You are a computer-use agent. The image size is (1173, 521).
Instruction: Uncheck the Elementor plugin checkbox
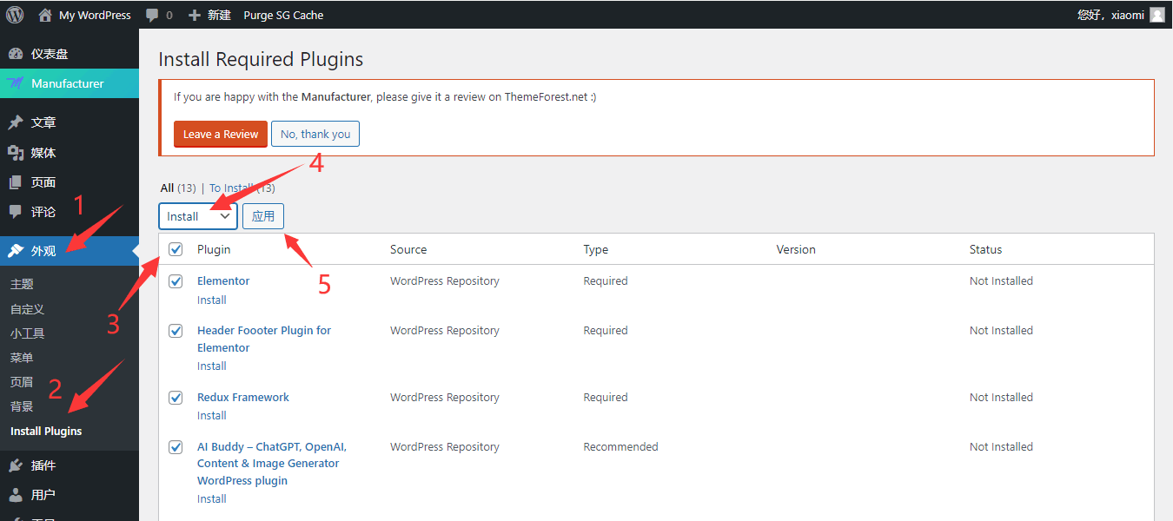coord(176,281)
